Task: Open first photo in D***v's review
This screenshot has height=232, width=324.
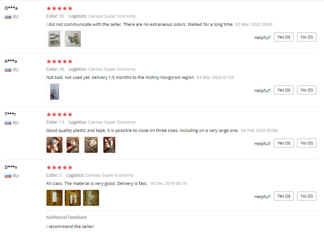Action: [54, 198]
